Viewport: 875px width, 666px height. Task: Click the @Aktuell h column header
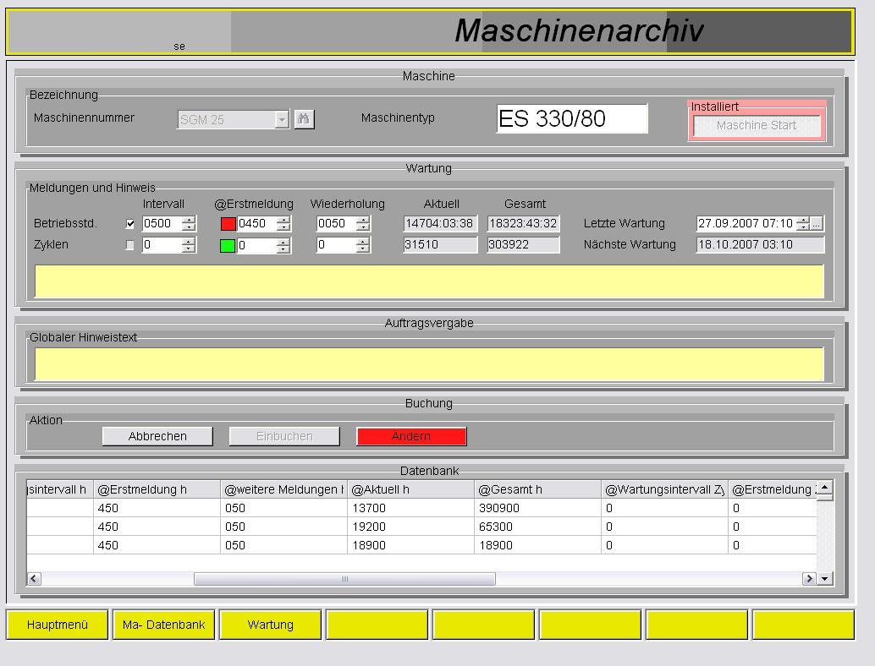[x=410, y=489]
